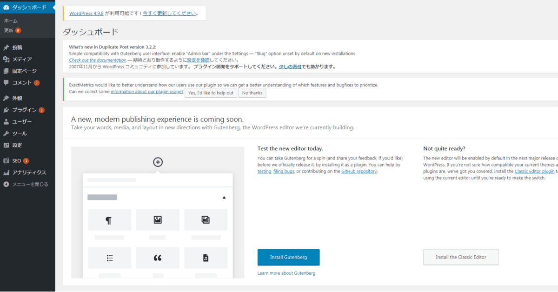Click the chart icon beside アナリティクス
558x292 pixels.
(7, 173)
